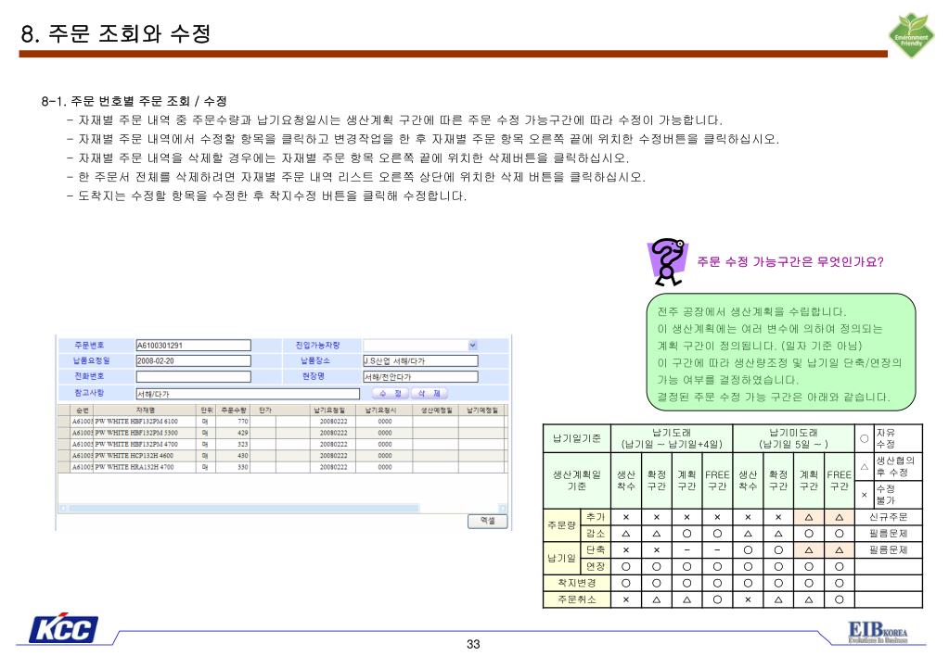949x656 pixels.
Task: Click the Environment Friendly badge icon
Action: click(912, 35)
